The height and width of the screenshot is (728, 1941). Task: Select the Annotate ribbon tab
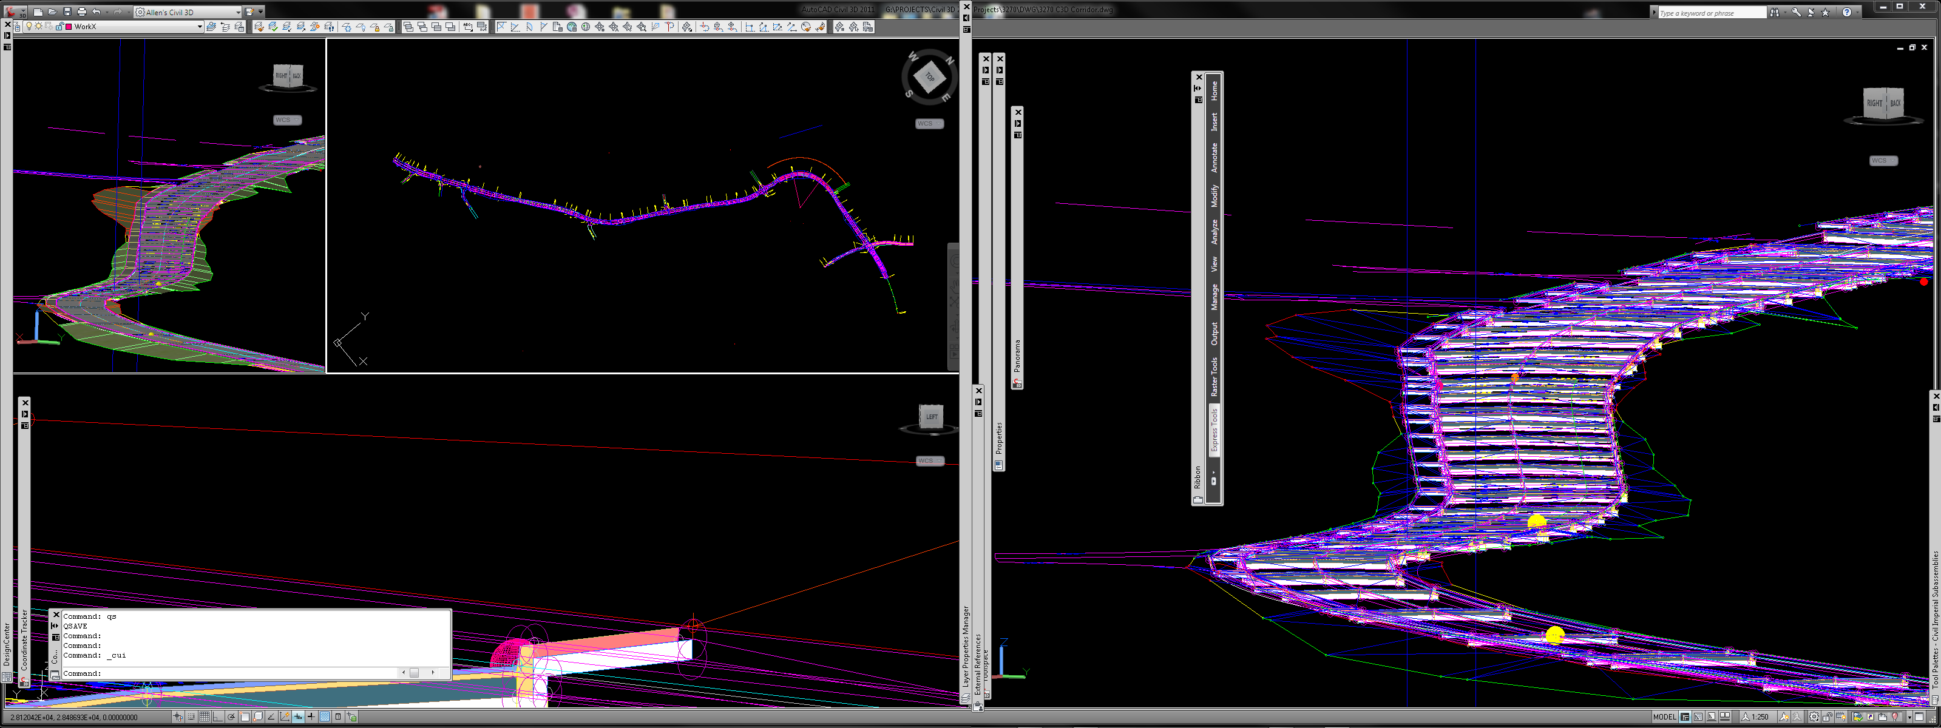pos(1214,158)
